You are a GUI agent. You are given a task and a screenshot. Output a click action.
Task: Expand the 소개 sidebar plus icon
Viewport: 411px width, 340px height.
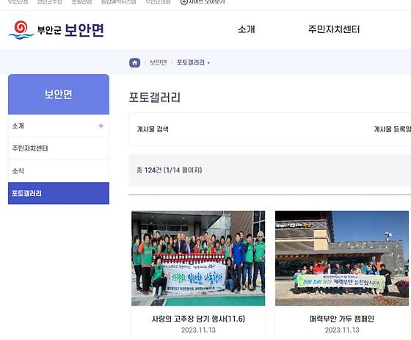[x=101, y=126]
